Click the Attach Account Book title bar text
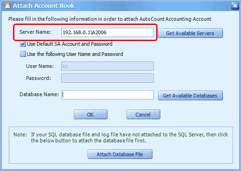This screenshot has height=171, width=241. pyautogui.click(x=44, y=6)
